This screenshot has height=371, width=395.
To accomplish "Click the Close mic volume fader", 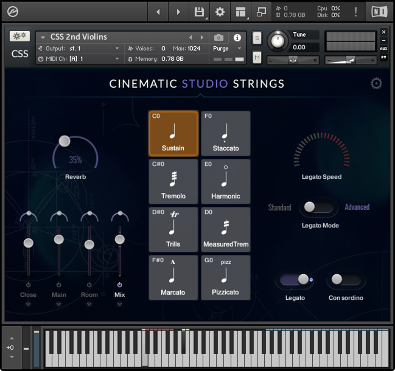I will (x=29, y=243).
